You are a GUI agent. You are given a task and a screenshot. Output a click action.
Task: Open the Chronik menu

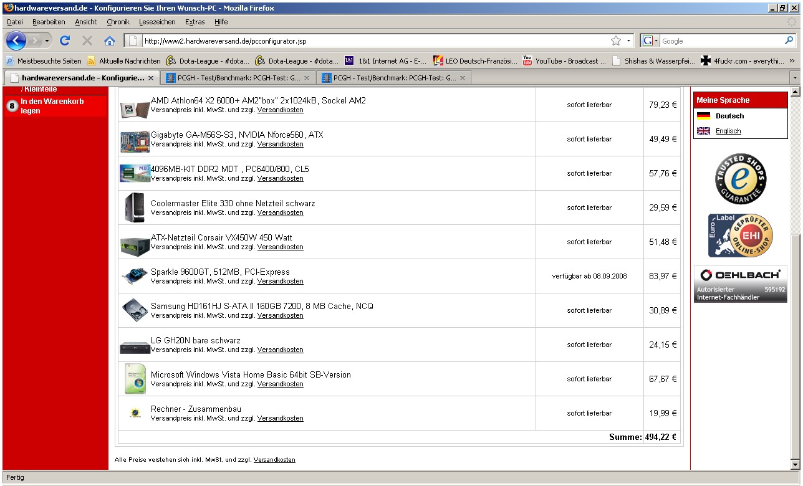pos(118,22)
